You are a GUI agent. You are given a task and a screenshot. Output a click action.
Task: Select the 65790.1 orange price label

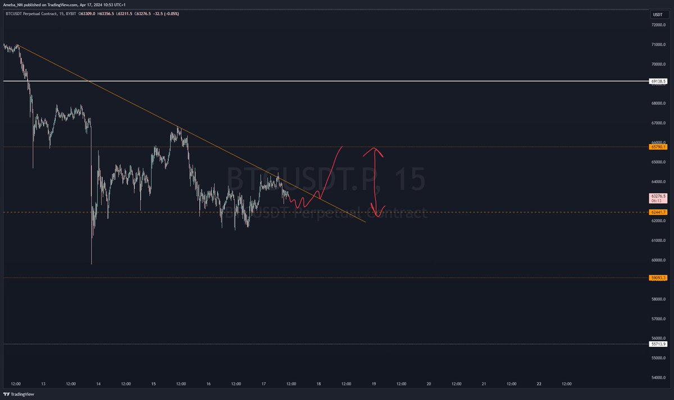point(658,147)
